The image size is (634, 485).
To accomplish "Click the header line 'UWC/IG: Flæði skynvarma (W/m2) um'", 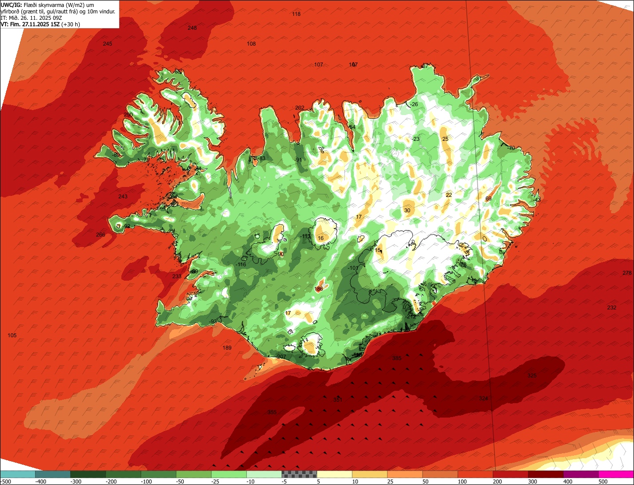I will [48, 4].
